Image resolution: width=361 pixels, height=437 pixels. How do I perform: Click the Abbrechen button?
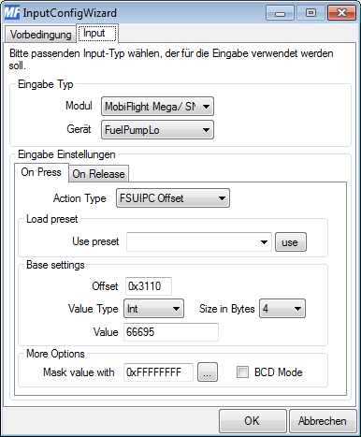pos(323,421)
